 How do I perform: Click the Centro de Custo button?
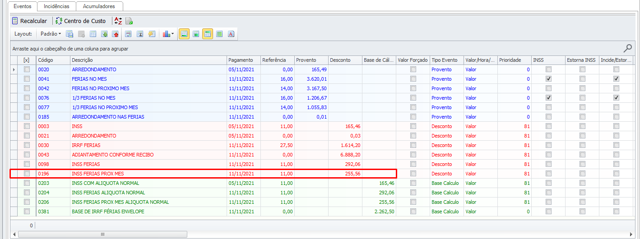[x=81, y=21]
